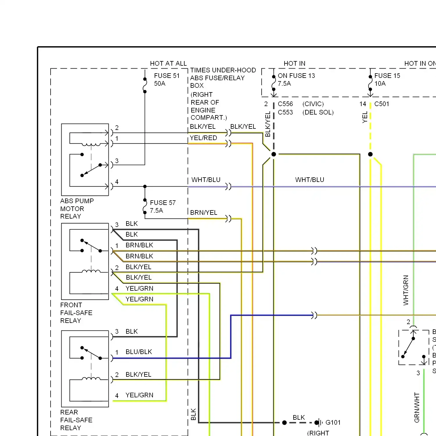
Task: Click the "(CIVIC)" model text
Action: coord(313,104)
